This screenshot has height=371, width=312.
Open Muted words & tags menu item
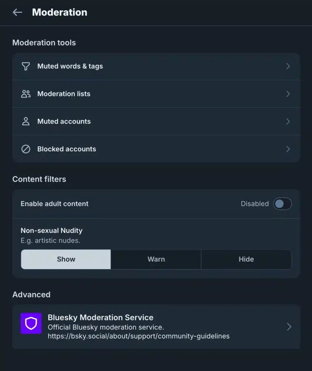[x=156, y=66]
